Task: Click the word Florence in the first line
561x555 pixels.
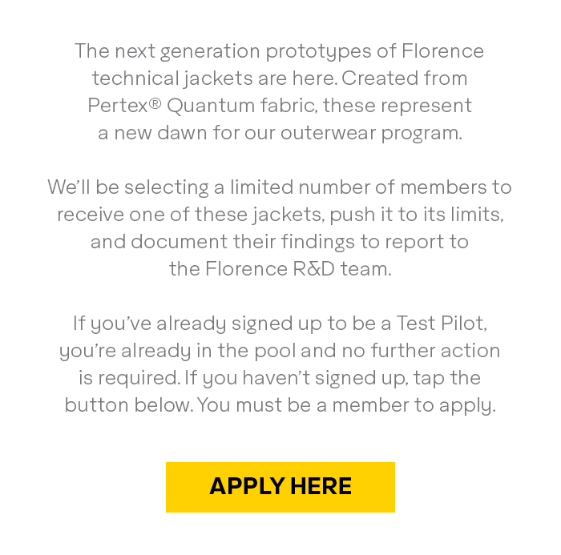Action: coord(442,50)
